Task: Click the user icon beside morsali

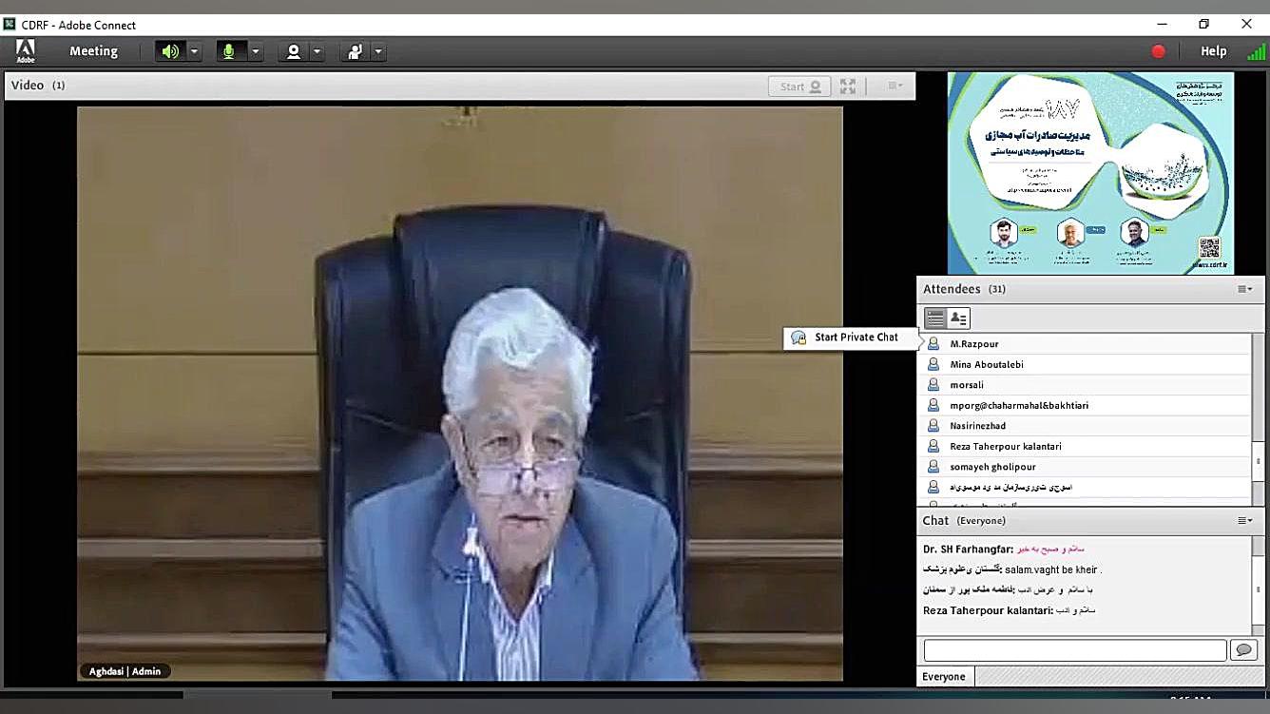Action: (x=933, y=385)
